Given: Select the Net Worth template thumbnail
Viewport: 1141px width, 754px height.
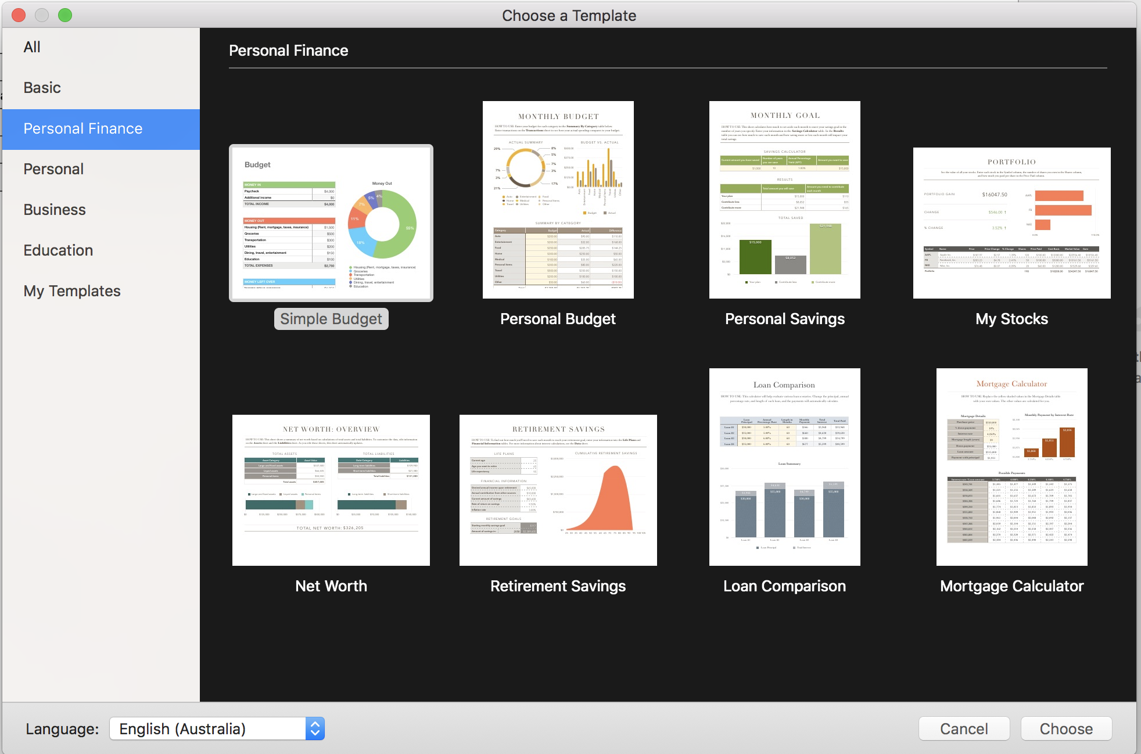Looking at the screenshot, I should 331,490.
